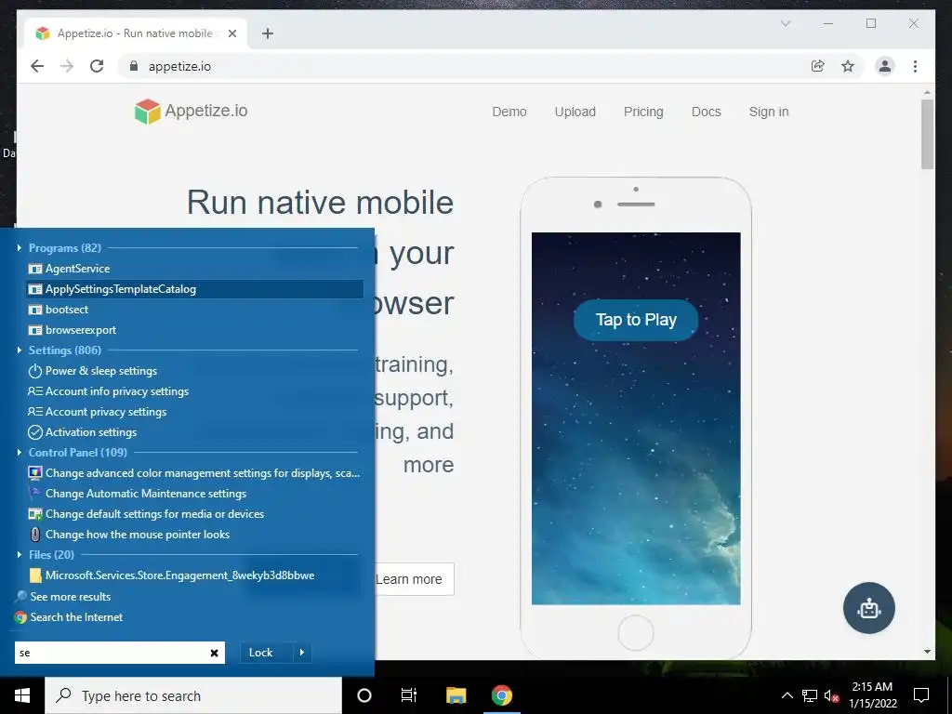Show hidden tray icons chevron
The height and width of the screenshot is (714, 952).
click(787, 695)
